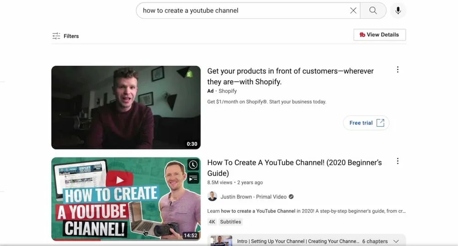Image resolution: width=458 pixels, height=246 pixels.
Task: Open How To Create A YouTube Channel thumbnail
Action: [x=126, y=199]
